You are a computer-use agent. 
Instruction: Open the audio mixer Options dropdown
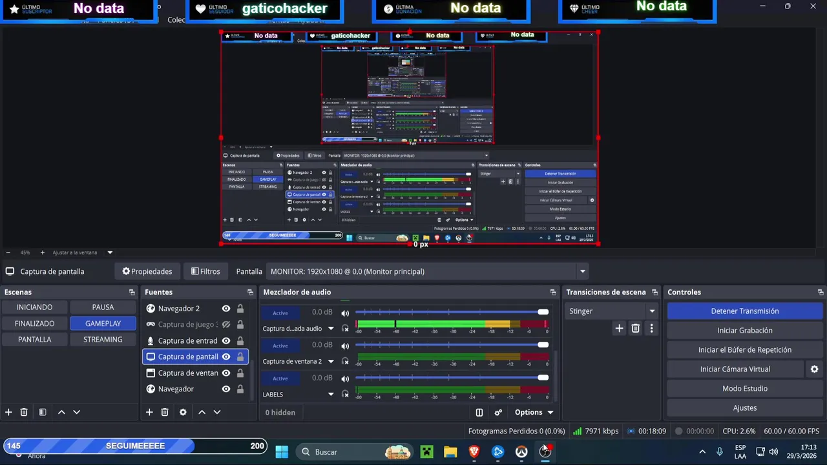(534, 412)
